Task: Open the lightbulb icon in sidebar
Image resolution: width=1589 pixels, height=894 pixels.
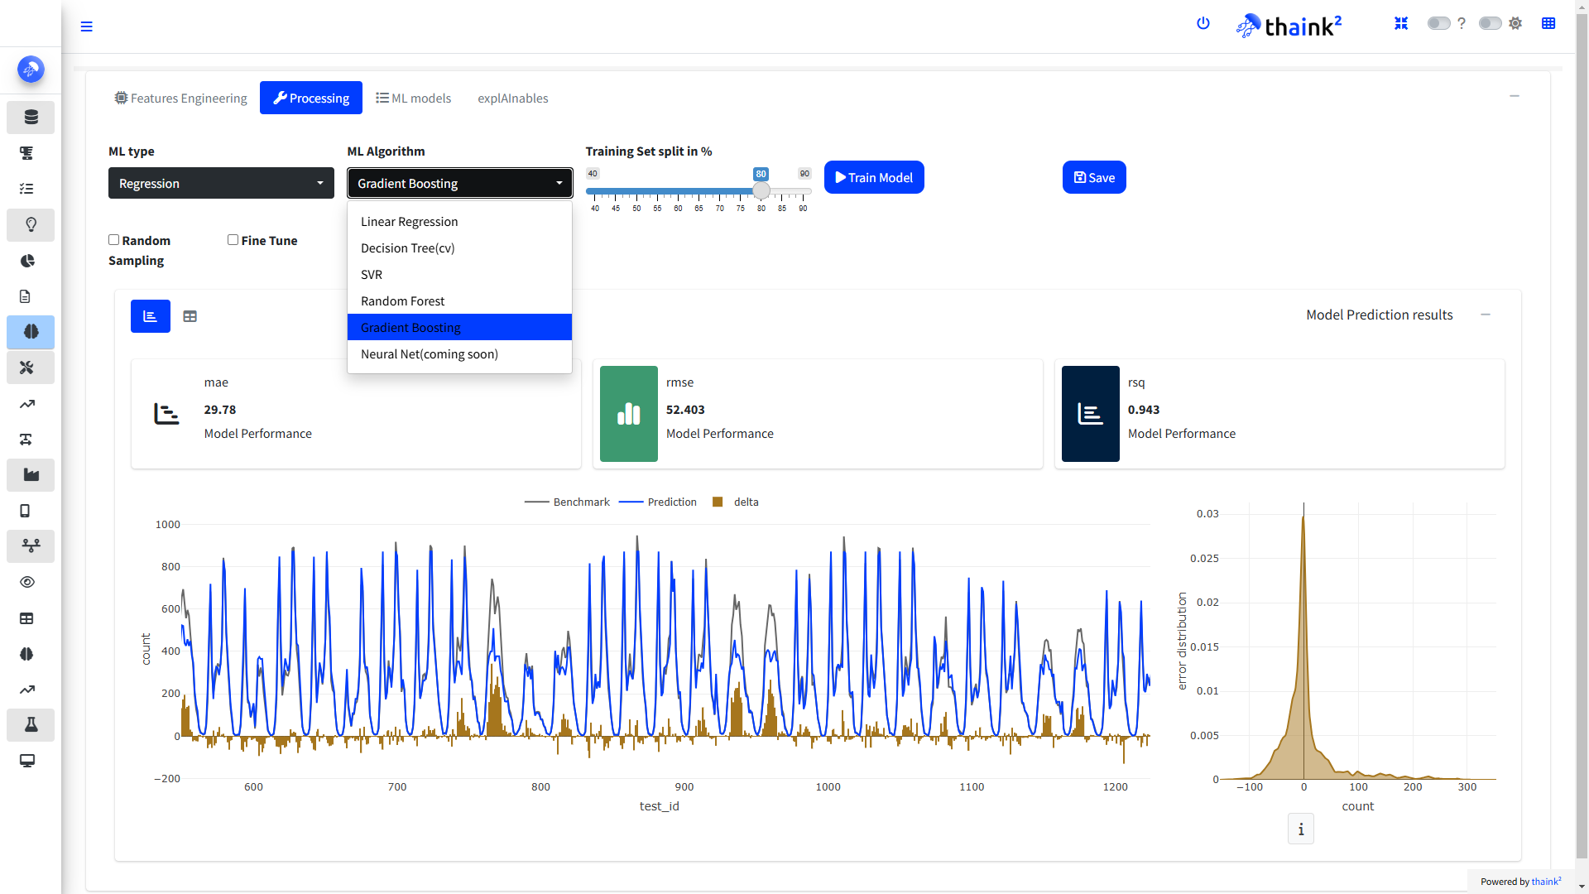Action: (31, 224)
